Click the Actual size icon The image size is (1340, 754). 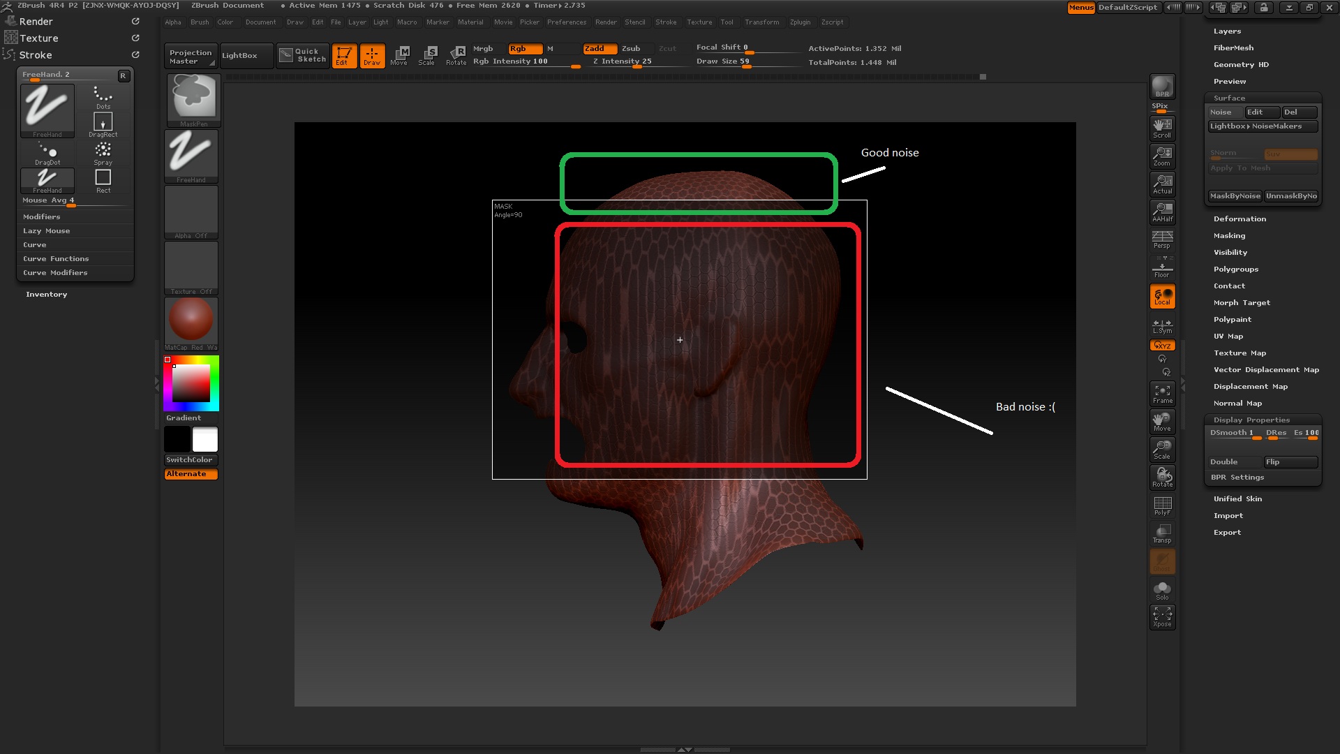(x=1162, y=184)
